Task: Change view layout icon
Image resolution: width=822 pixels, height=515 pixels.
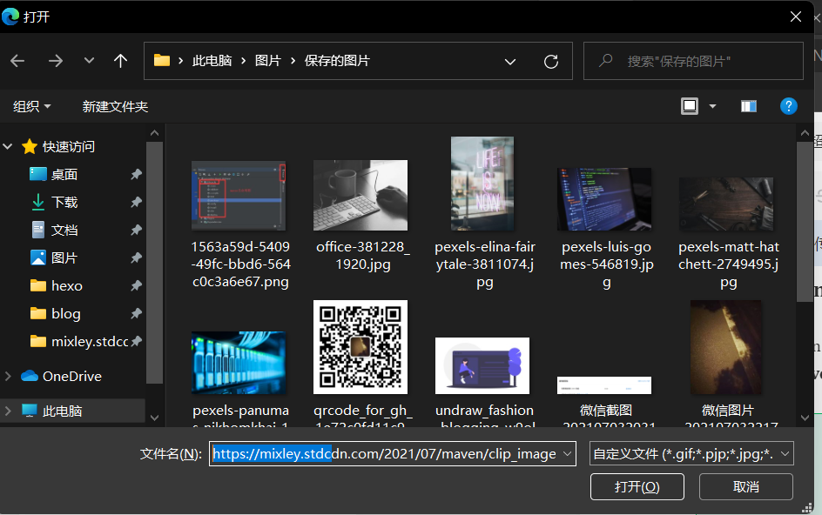Action: [690, 106]
